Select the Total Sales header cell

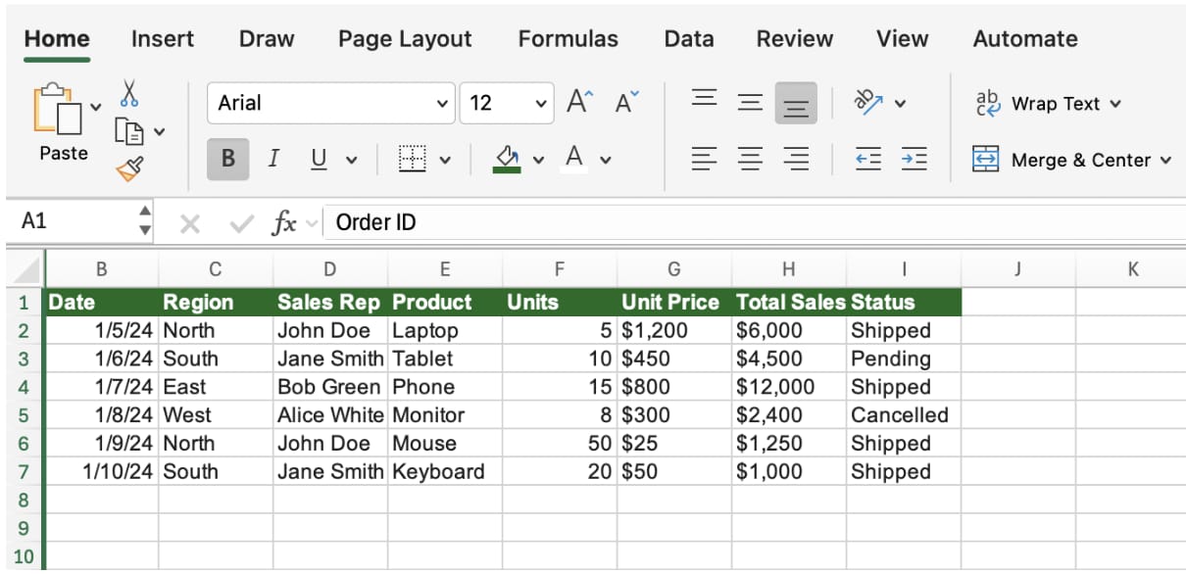pos(788,302)
